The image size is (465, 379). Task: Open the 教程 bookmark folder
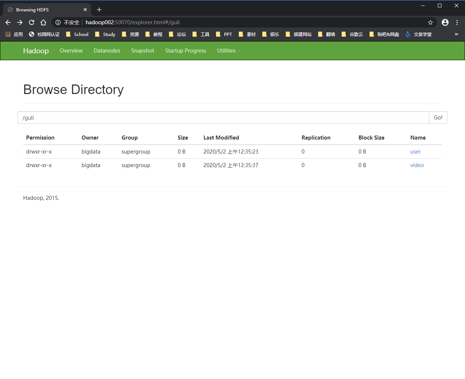154,34
